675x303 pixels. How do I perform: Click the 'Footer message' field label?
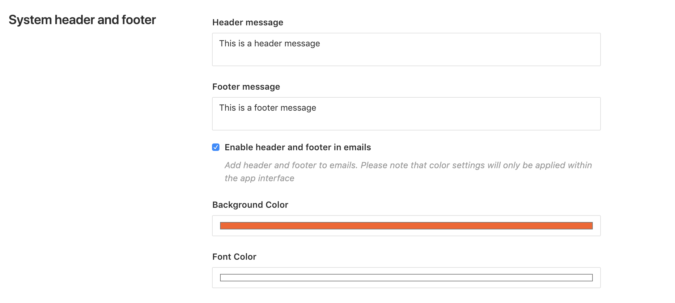pos(246,87)
